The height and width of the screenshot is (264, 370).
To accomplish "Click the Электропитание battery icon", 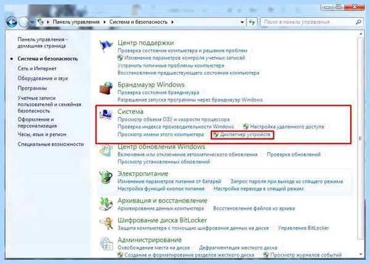I will pyautogui.click(x=105, y=177).
